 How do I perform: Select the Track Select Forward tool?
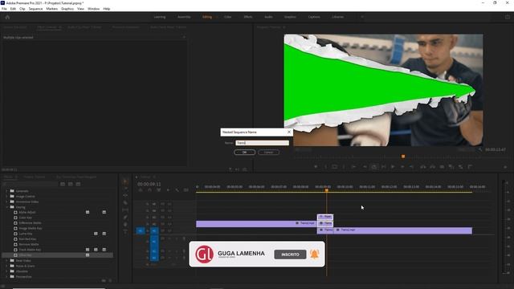pyautogui.click(x=125, y=189)
